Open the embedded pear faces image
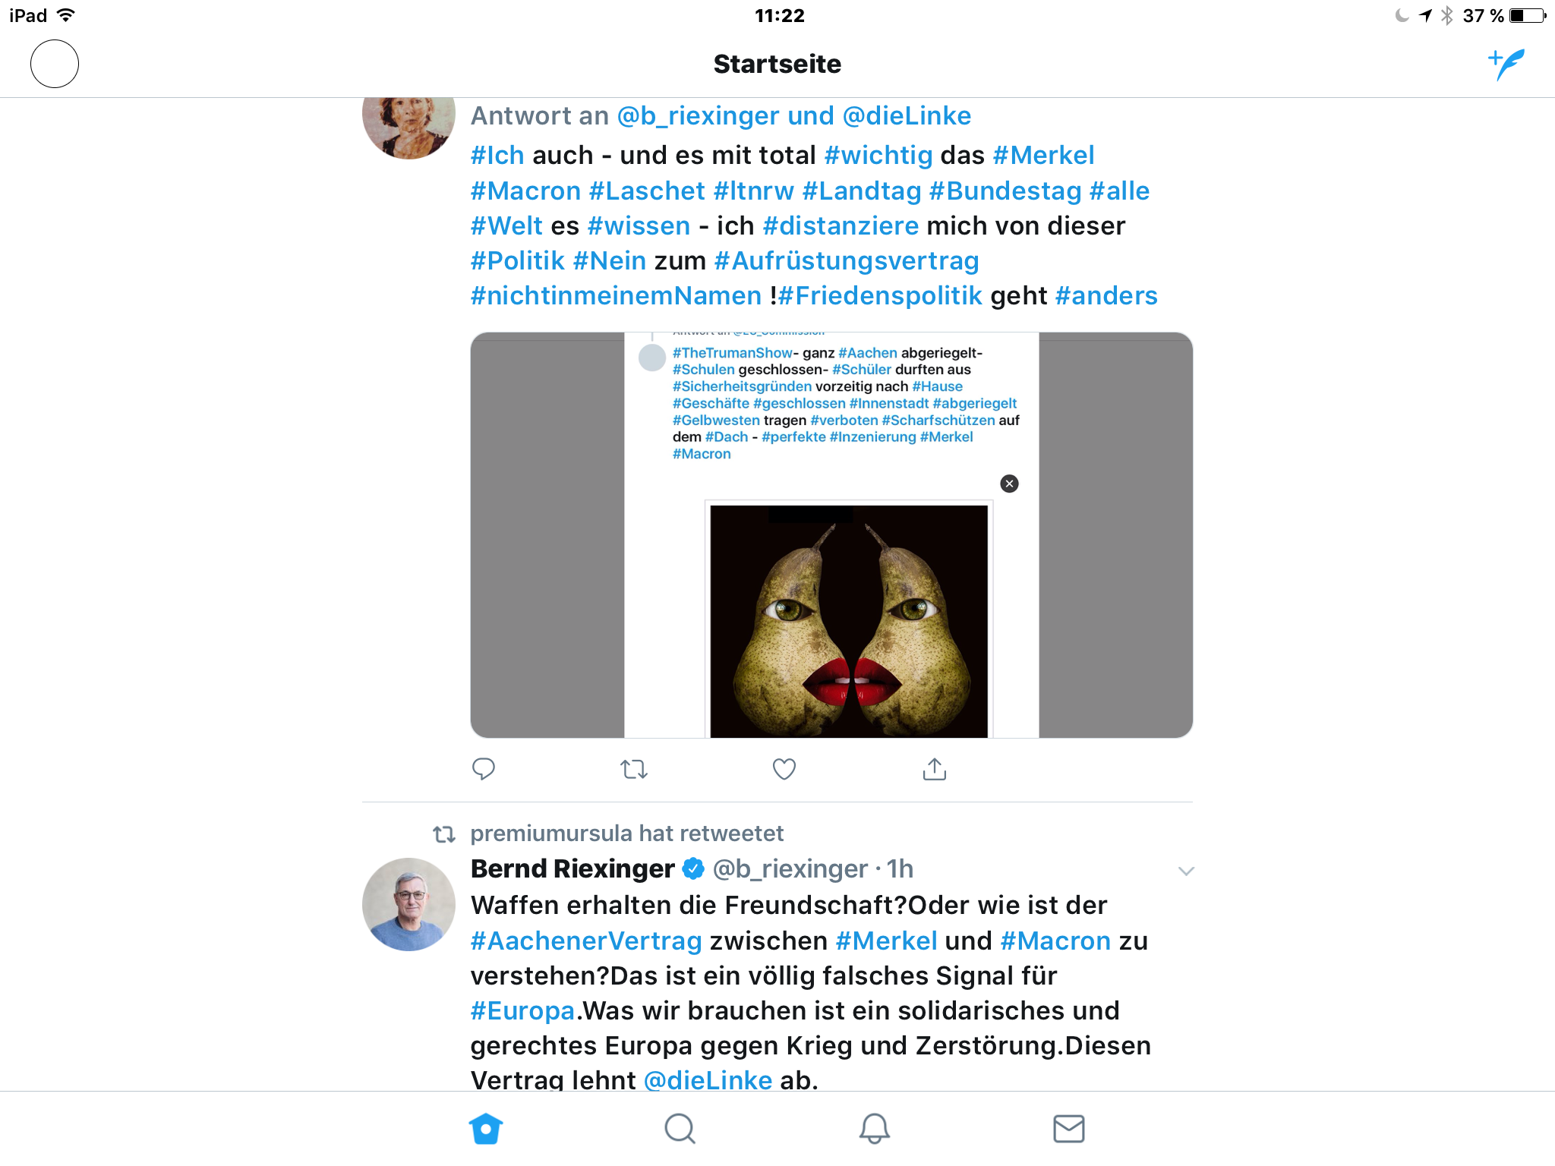This screenshot has height=1166, width=1555. click(849, 620)
